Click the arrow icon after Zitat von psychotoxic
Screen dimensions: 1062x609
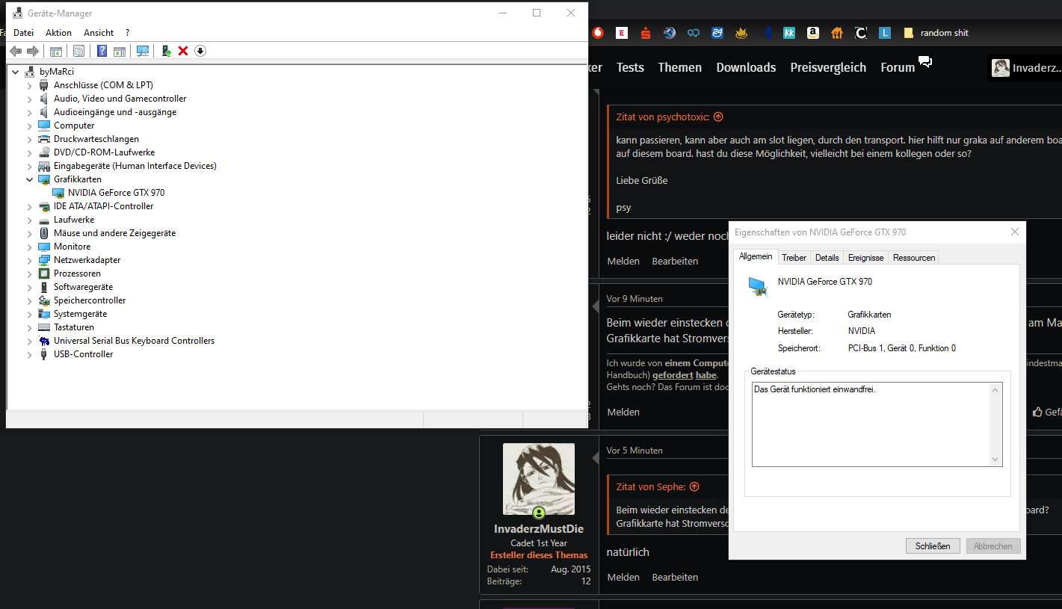(x=718, y=117)
